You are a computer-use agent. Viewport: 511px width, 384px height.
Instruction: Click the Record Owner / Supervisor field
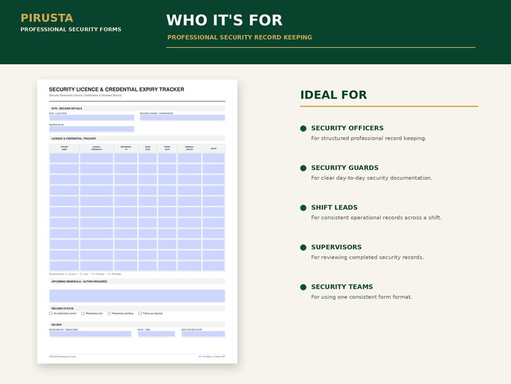pos(183,118)
